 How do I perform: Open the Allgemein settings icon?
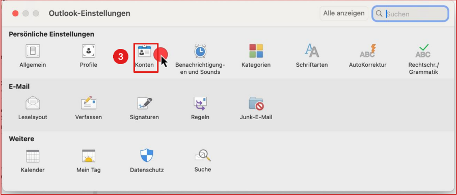tap(33, 51)
